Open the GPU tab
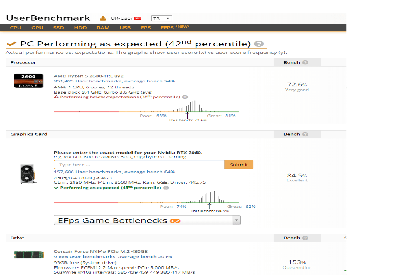Viewport: 410px width, 275px height. pos(37,28)
